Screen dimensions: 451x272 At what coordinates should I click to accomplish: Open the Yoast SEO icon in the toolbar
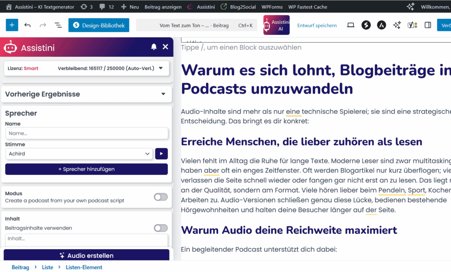(412, 25)
